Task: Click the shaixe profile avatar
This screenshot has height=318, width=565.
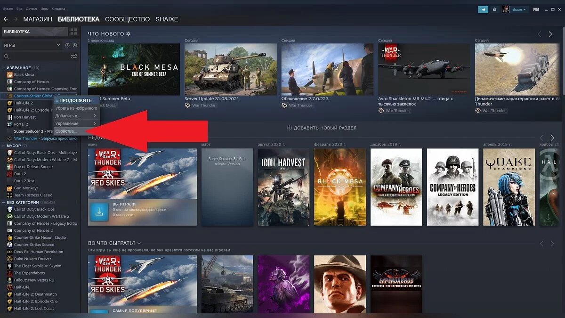Action: (506, 9)
